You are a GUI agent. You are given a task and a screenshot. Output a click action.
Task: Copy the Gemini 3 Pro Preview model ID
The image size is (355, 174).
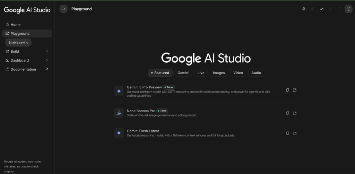287,90
